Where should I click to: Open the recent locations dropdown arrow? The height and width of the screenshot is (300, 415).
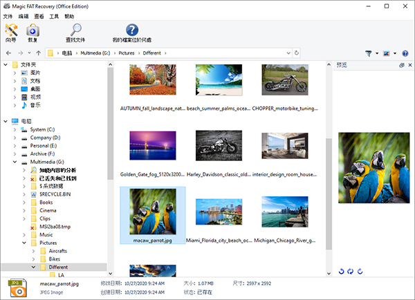click(x=29, y=53)
